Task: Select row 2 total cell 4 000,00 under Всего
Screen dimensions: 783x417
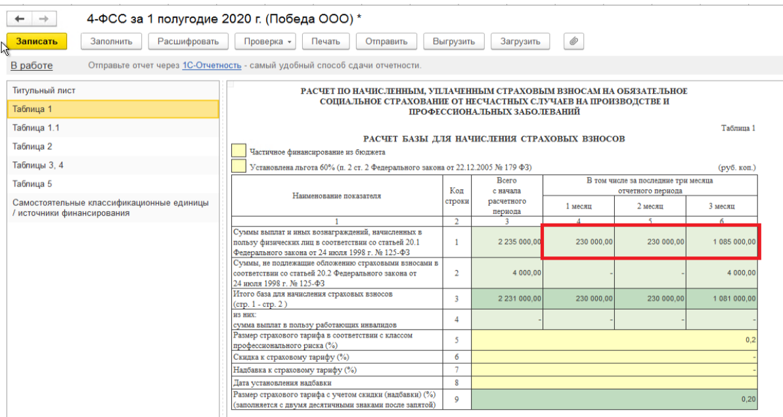Action: point(507,273)
